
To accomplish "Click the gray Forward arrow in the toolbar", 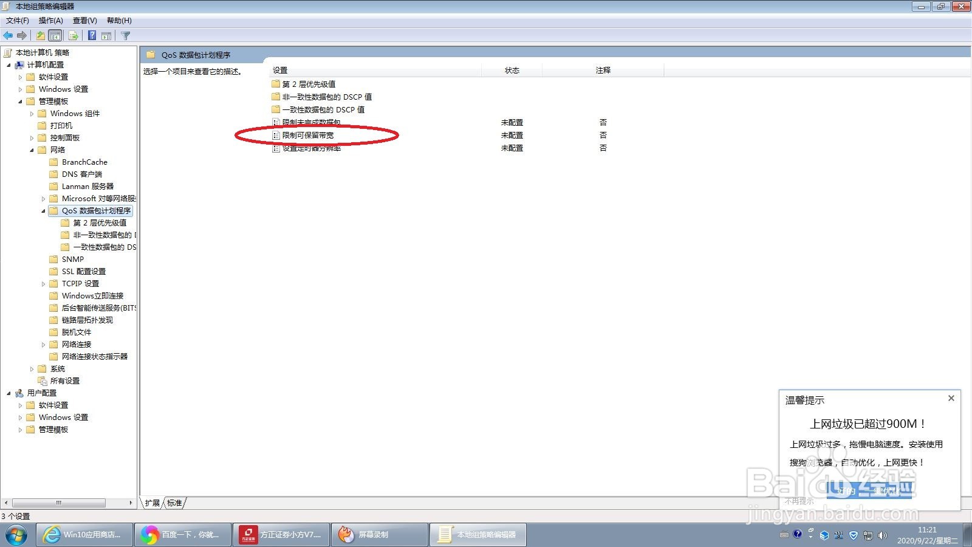I will (22, 36).
